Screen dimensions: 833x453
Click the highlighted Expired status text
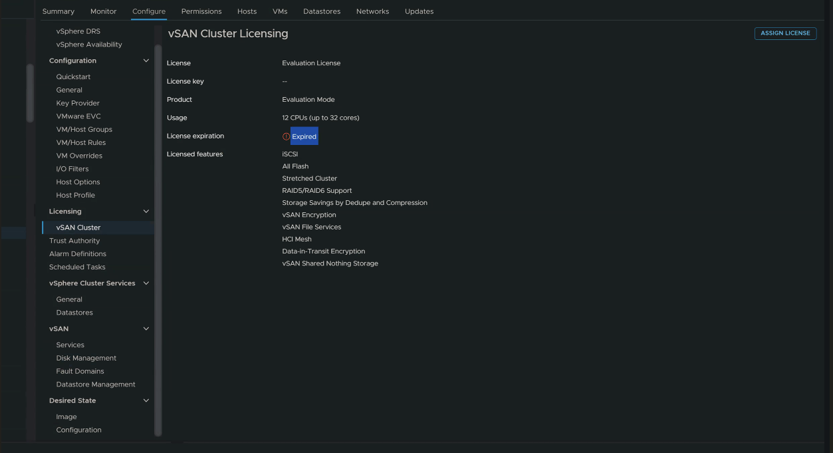point(304,136)
